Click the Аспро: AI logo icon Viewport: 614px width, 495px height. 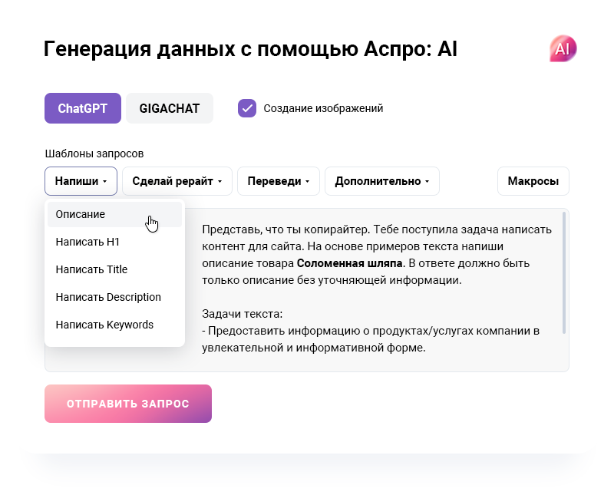pyautogui.click(x=563, y=48)
